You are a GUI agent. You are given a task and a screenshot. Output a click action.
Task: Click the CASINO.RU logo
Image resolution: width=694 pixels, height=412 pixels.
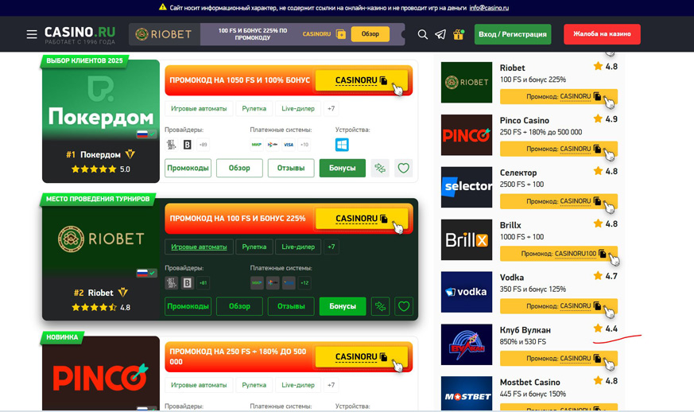(79, 34)
